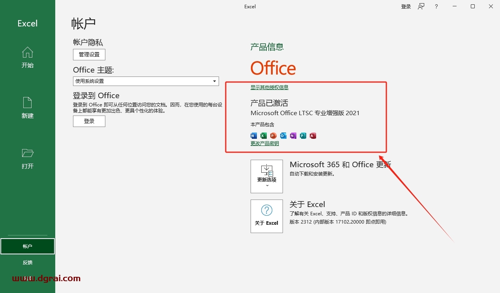Select 打开 in the left sidebar

[x=28, y=159]
